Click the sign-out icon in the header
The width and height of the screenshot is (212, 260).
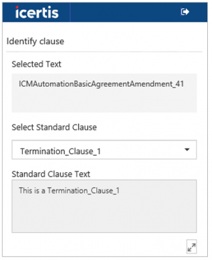[x=185, y=12]
